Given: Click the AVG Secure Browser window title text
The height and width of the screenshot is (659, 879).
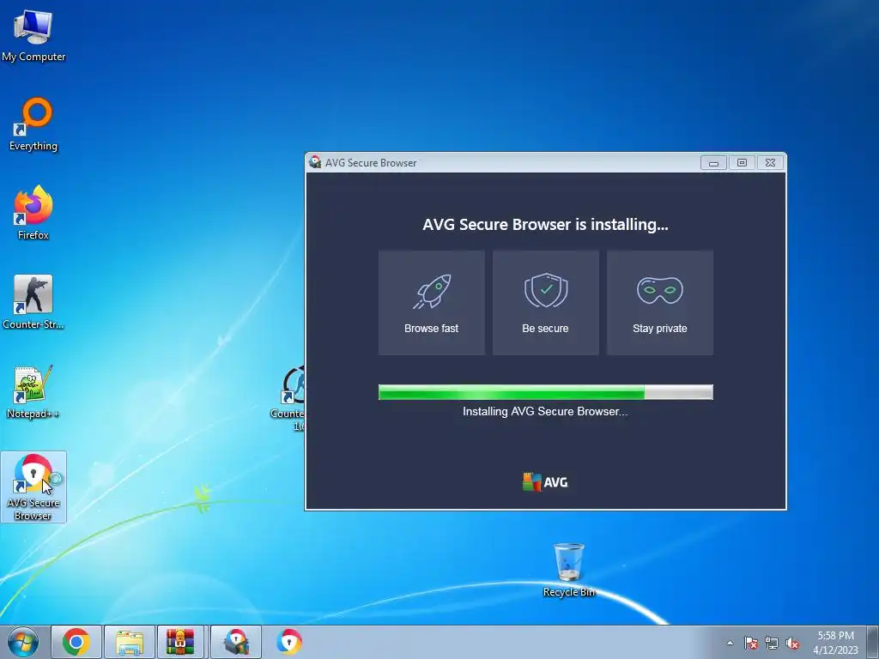Looking at the screenshot, I should [371, 163].
